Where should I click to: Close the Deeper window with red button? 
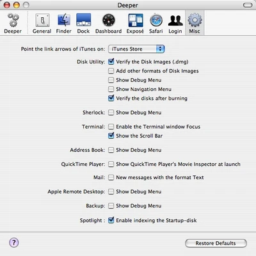tap(7, 5)
